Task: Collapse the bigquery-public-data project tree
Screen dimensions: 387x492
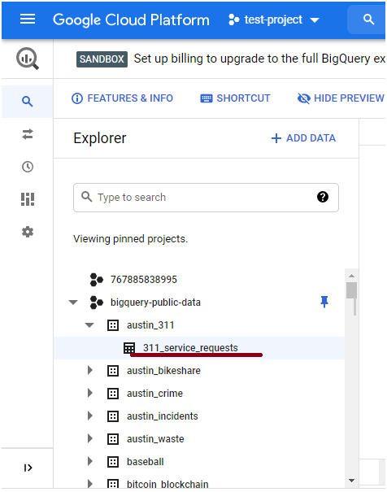Action: click(x=73, y=303)
